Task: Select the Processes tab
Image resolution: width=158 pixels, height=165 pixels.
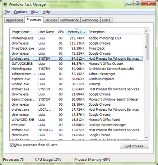Action: tap(34, 19)
